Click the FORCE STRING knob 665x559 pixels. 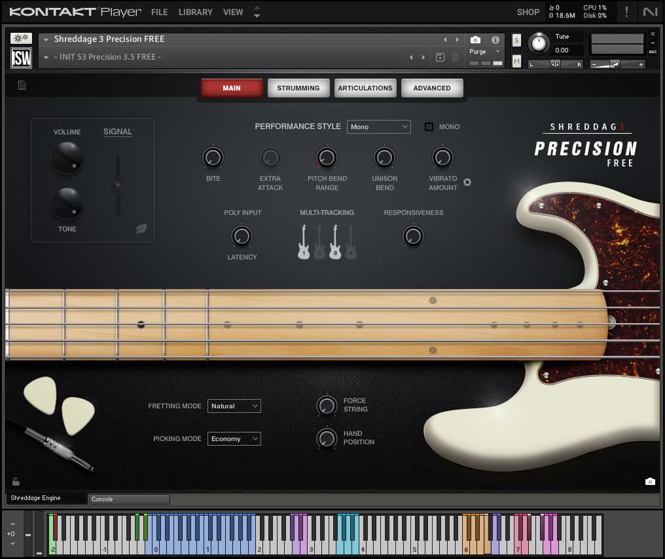coord(327,405)
